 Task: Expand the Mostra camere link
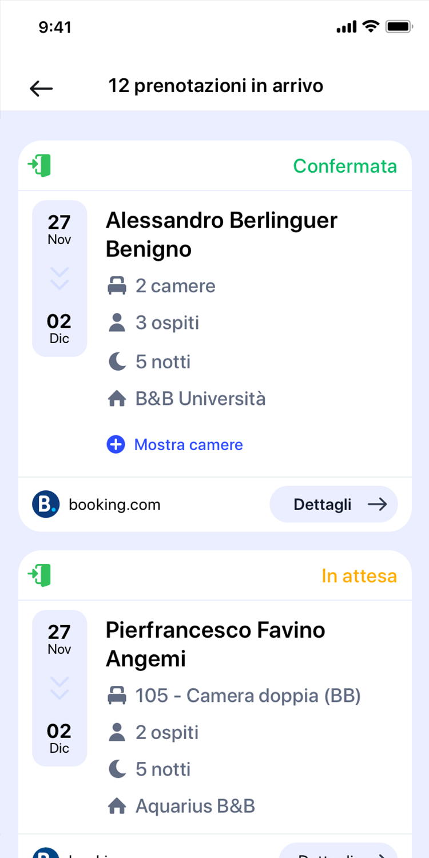pyautogui.click(x=188, y=444)
